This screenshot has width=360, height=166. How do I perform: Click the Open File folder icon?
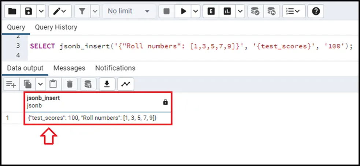12,11
